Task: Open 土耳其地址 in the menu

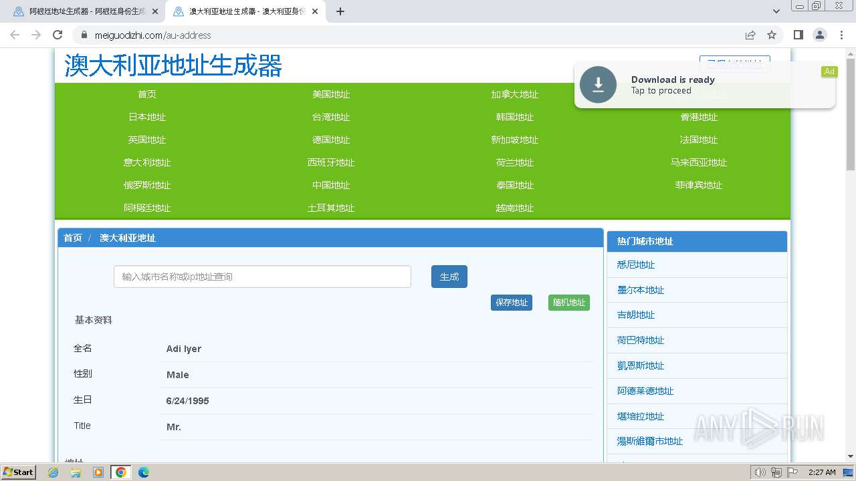Action: [x=331, y=208]
